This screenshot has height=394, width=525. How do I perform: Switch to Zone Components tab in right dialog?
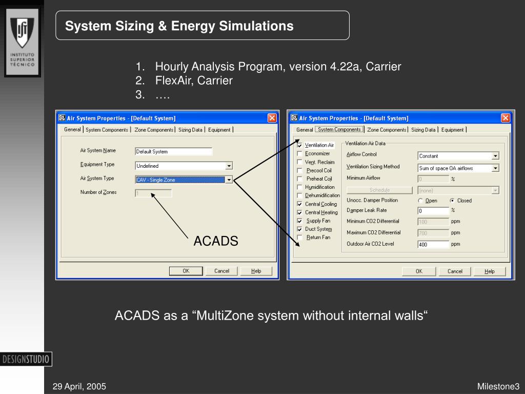(387, 130)
